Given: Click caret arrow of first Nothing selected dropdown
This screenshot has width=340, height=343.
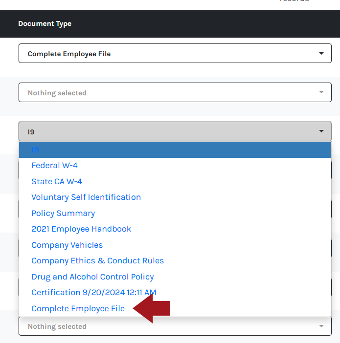Looking at the screenshot, I should tap(321, 92).
